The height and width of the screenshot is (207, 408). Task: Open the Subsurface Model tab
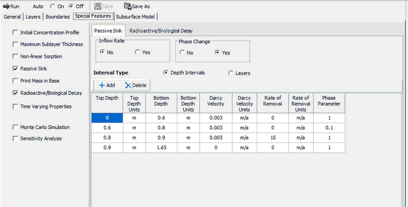pyautogui.click(x=135, y=17)
